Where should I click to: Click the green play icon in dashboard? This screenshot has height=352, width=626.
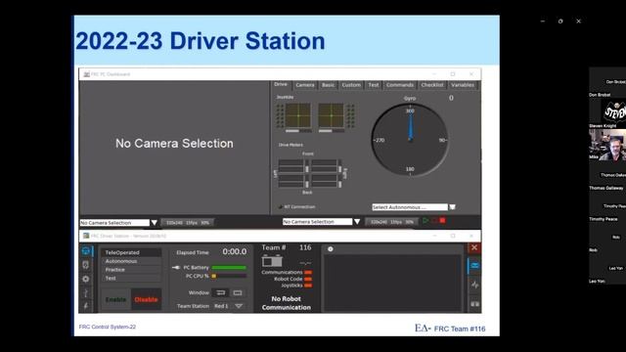(426, 220)
